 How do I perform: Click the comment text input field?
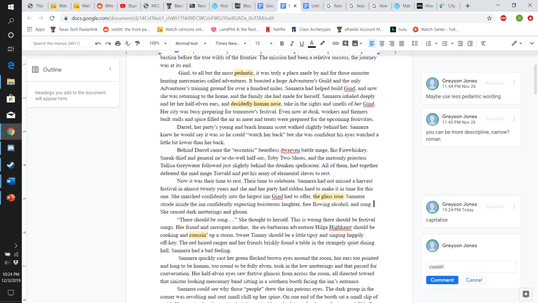coord(471,267)
